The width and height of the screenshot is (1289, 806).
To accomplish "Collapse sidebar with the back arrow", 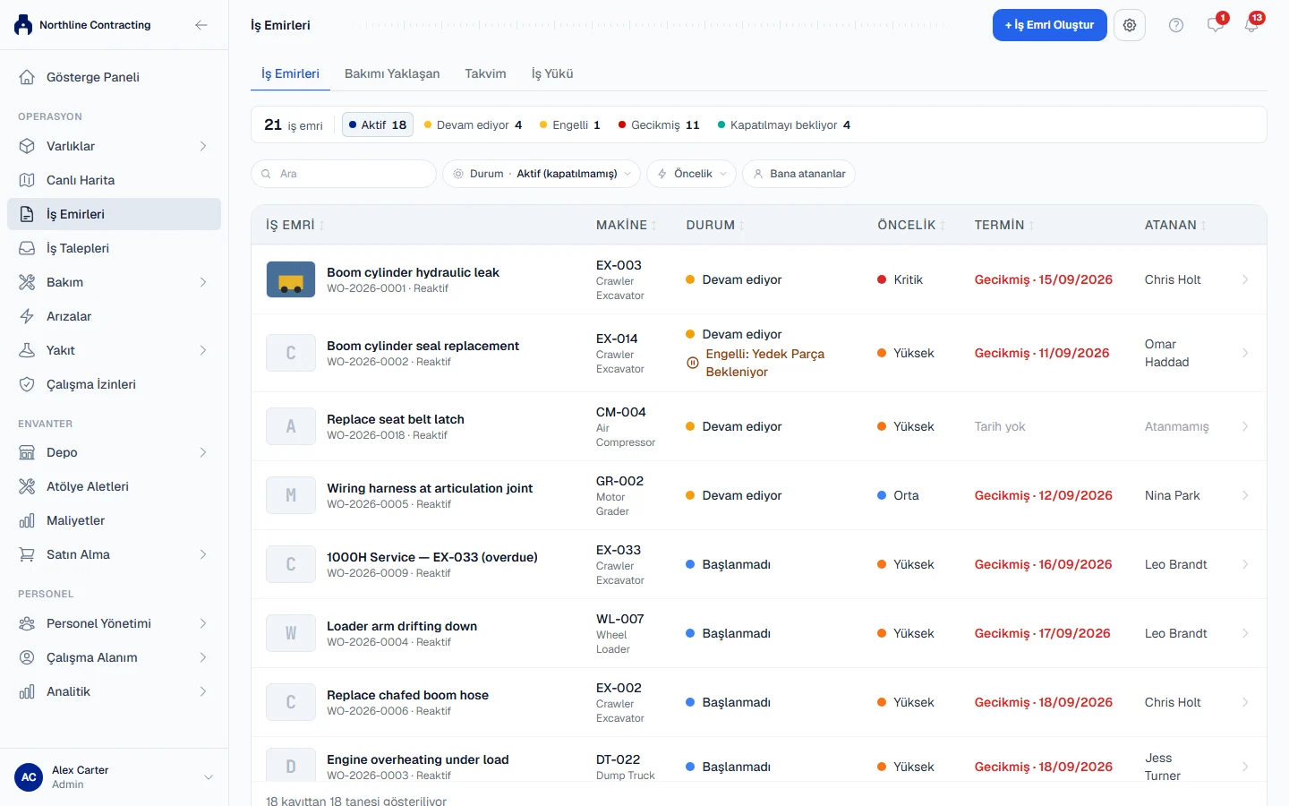I will point(201,25).
